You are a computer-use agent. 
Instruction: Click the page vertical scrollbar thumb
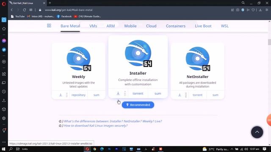click(x=269, y=42)
